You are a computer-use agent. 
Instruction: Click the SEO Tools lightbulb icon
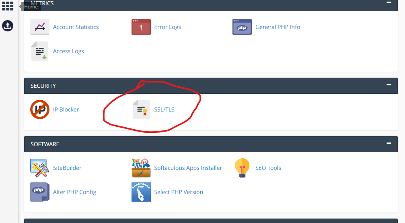pos(242,168)
